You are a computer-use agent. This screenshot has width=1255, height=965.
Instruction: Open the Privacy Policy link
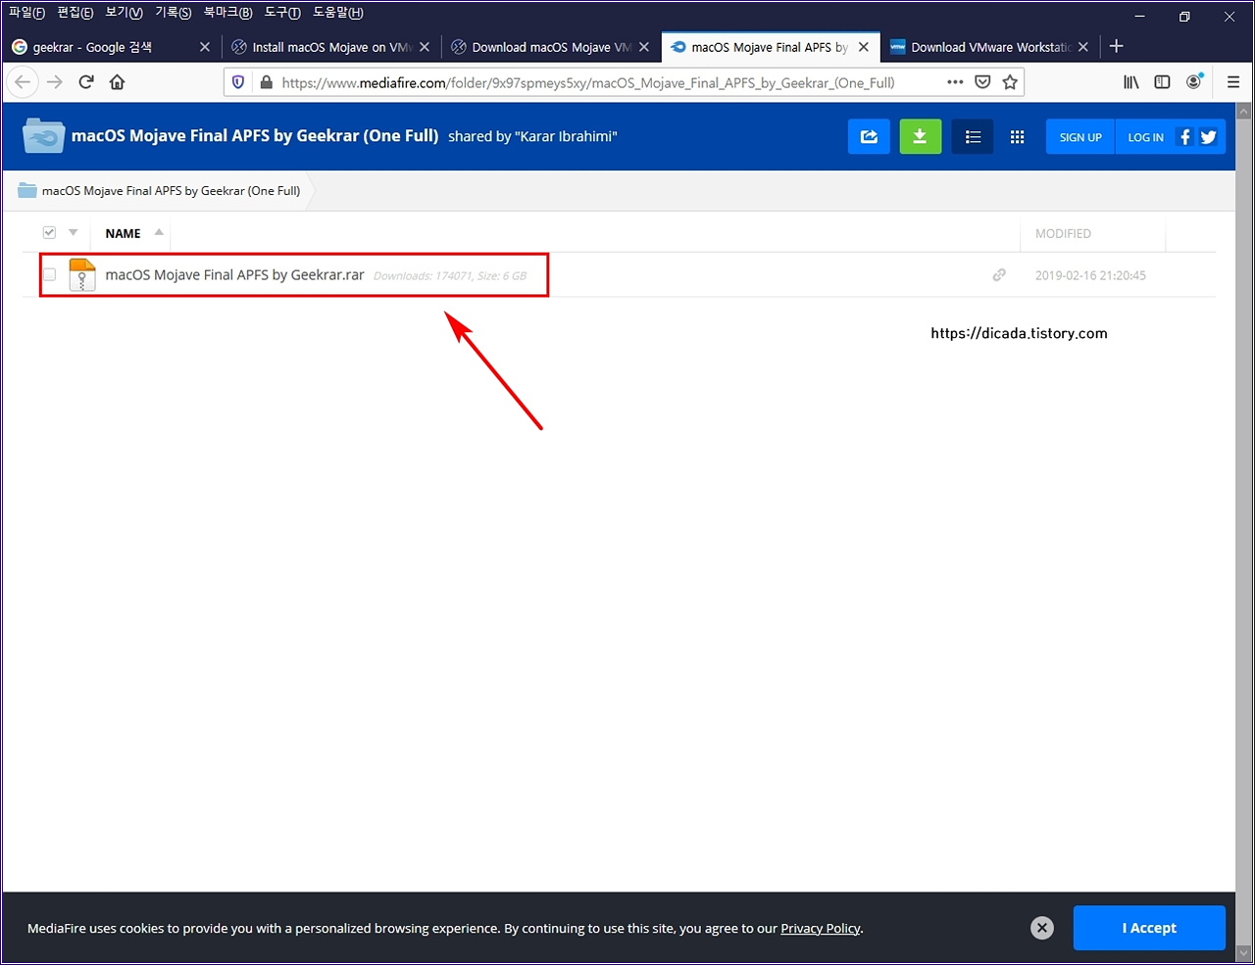pyautogui.click(x=821, y=928)
